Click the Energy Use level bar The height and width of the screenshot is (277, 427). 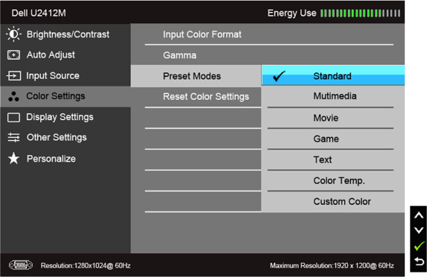[x=360, y=13]
